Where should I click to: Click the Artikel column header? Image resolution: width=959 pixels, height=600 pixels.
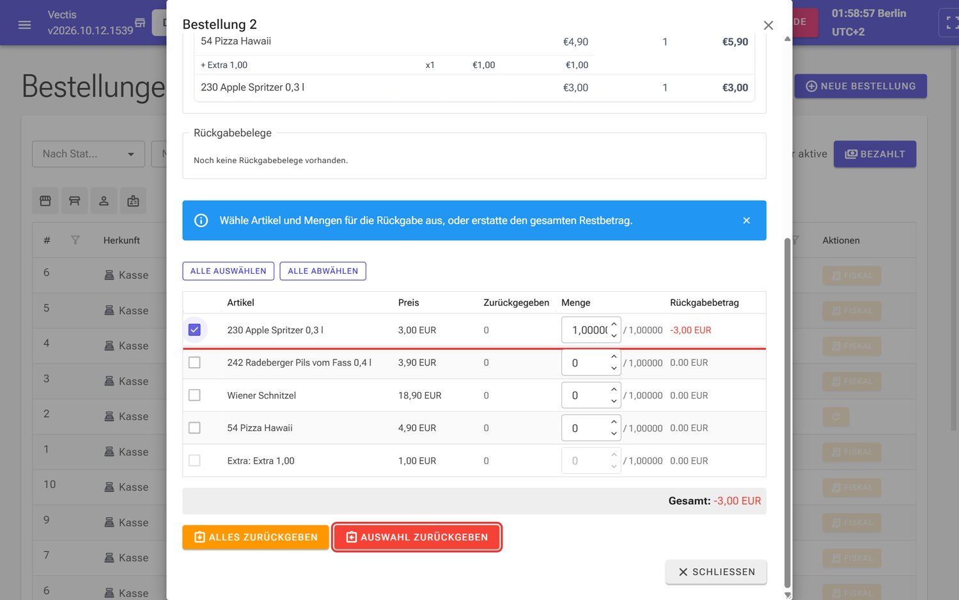click(240, 303)
